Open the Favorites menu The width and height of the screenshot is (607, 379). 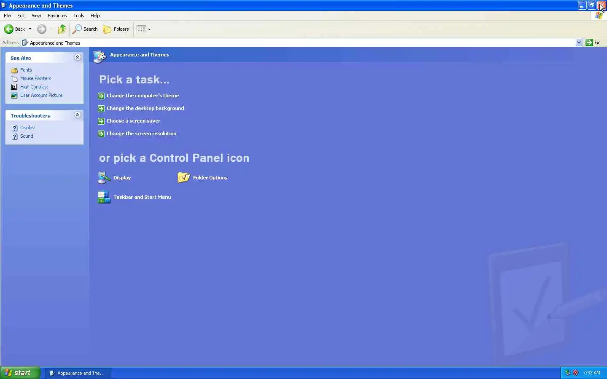tap(57, 16)
